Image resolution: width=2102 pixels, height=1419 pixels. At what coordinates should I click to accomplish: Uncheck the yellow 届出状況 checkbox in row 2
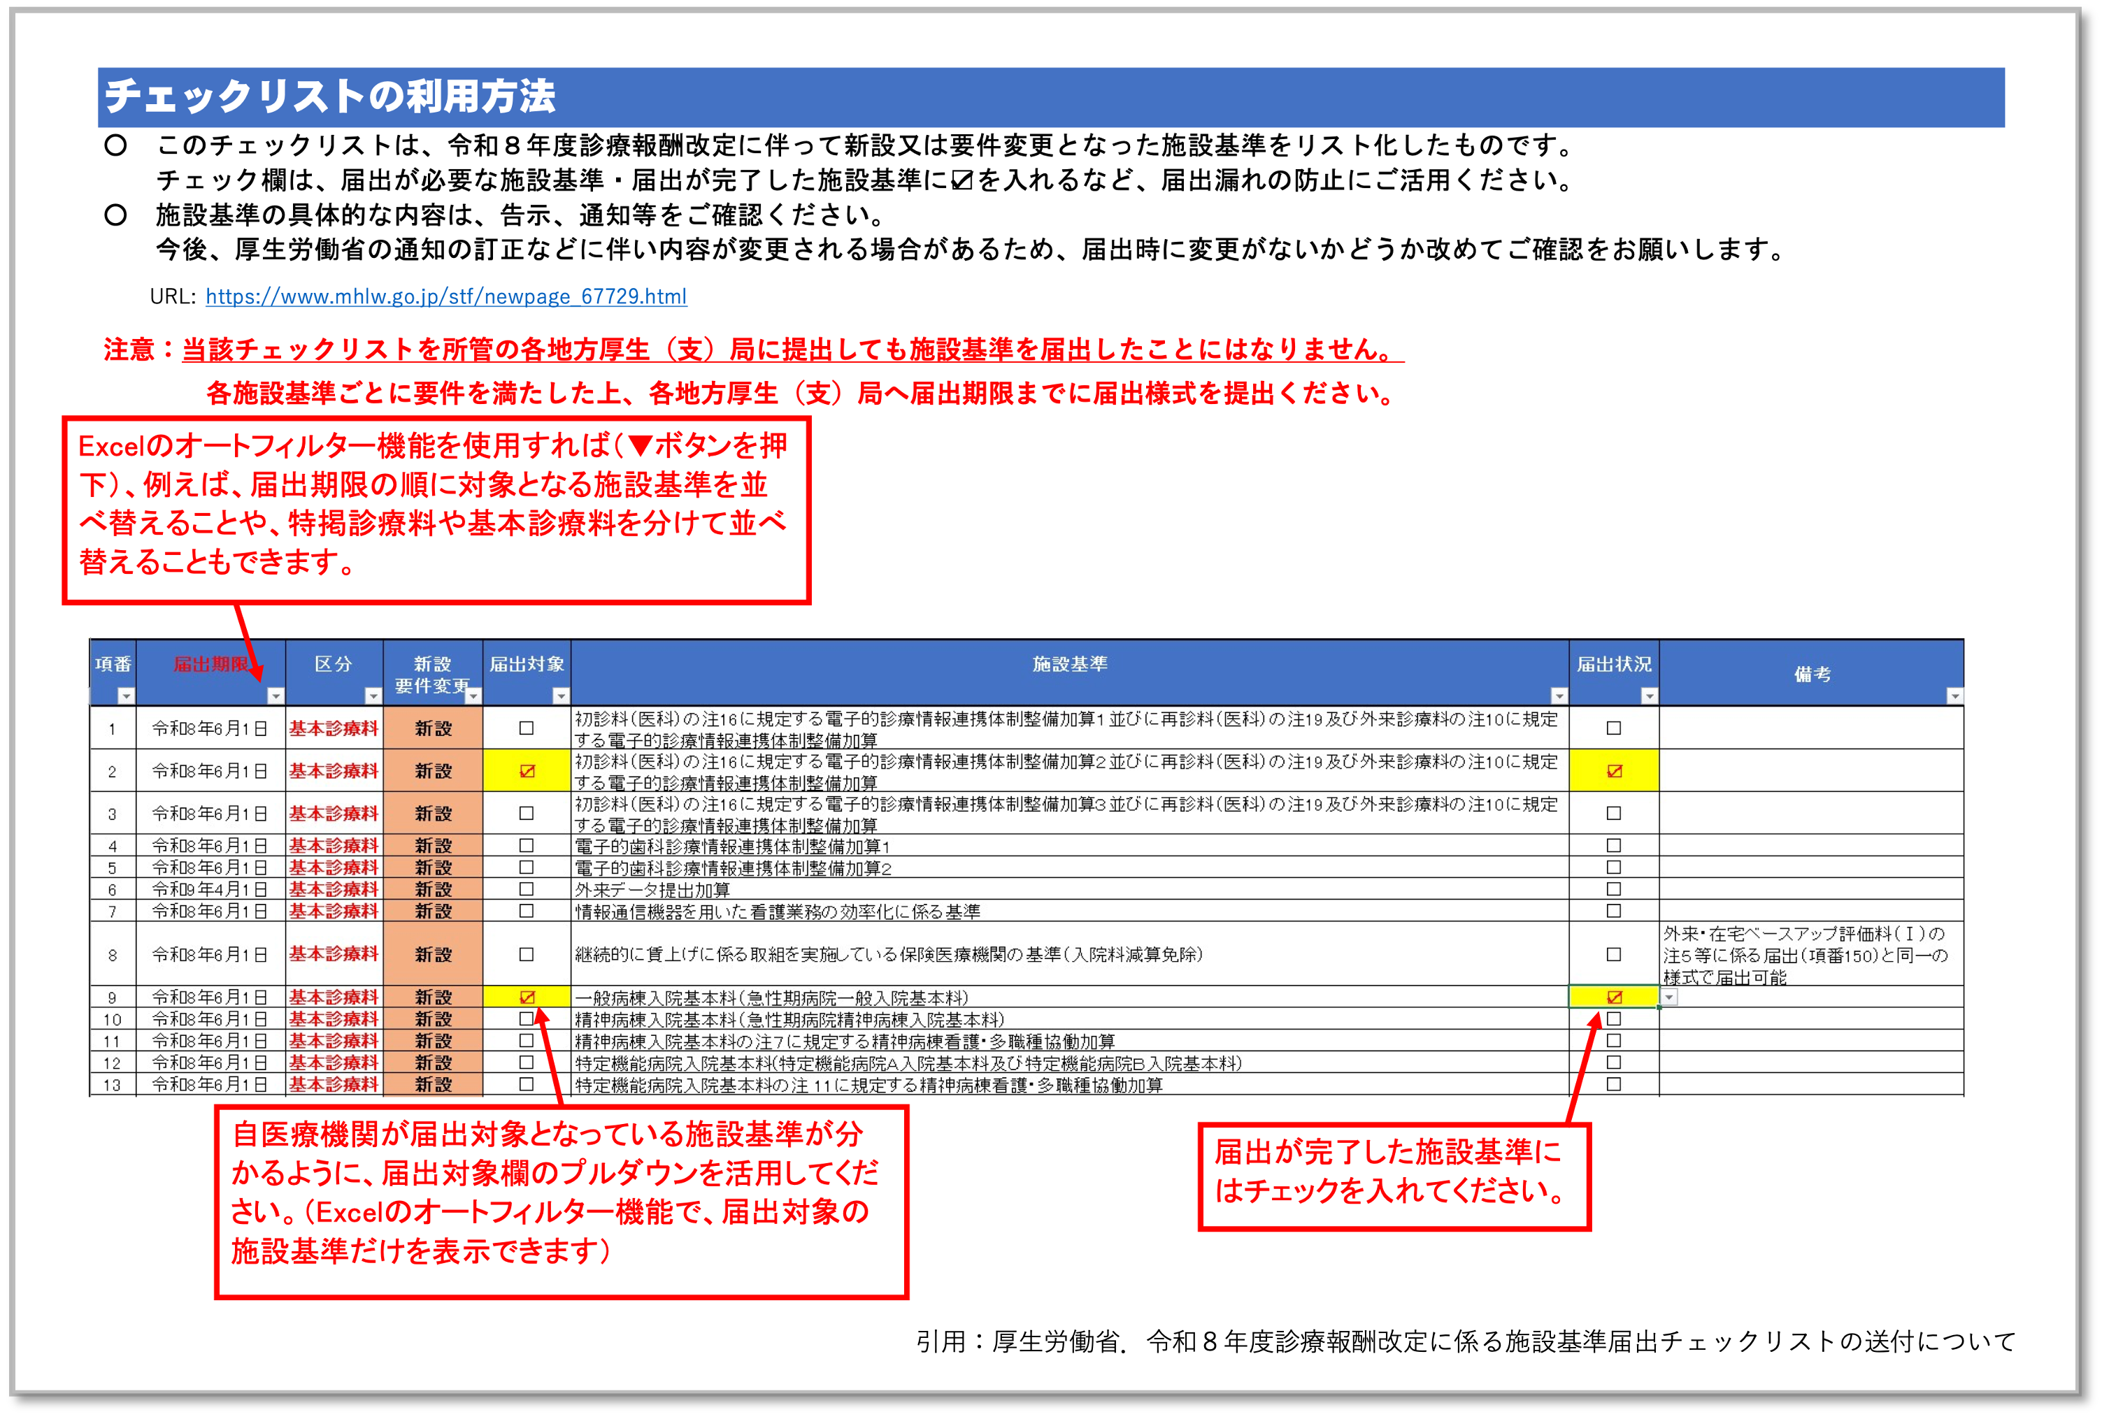(1615, 772)
